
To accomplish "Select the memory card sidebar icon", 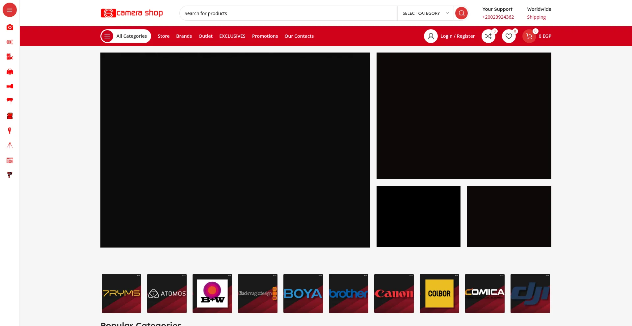I will 10,116.
